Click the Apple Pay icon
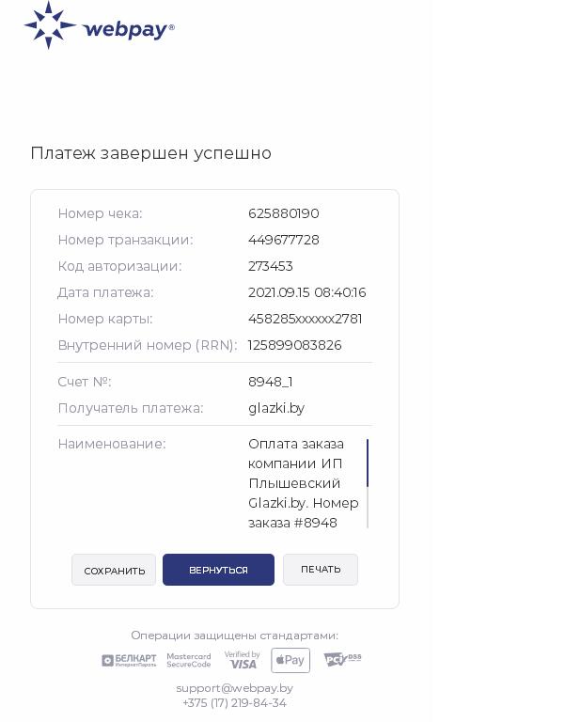Viewport: 565px width, 722px height. pyautogui.click(x=290, y=661)
